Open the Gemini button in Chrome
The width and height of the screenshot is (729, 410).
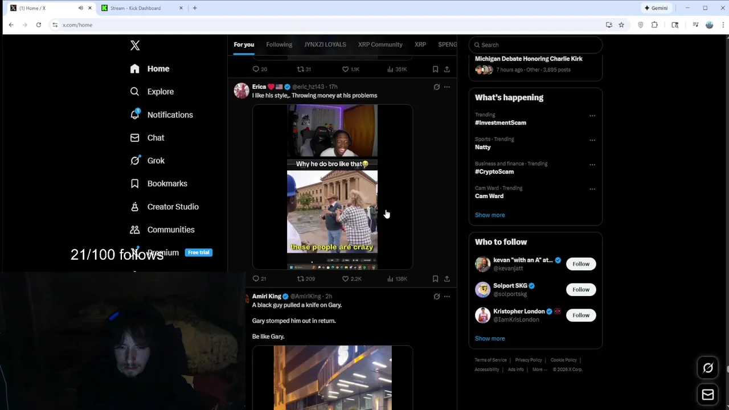tap(656, 8)
